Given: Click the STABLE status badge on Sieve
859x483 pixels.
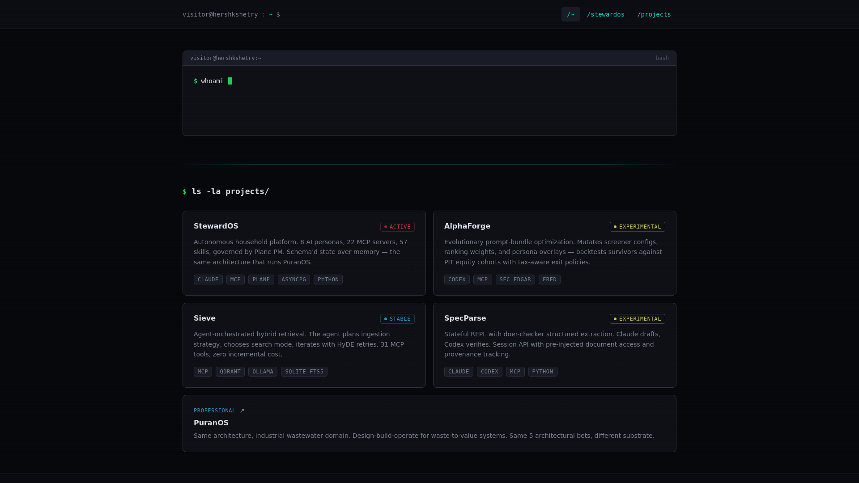Looking at the screenshot, I should pyautogui.click(x=397, y=319).
